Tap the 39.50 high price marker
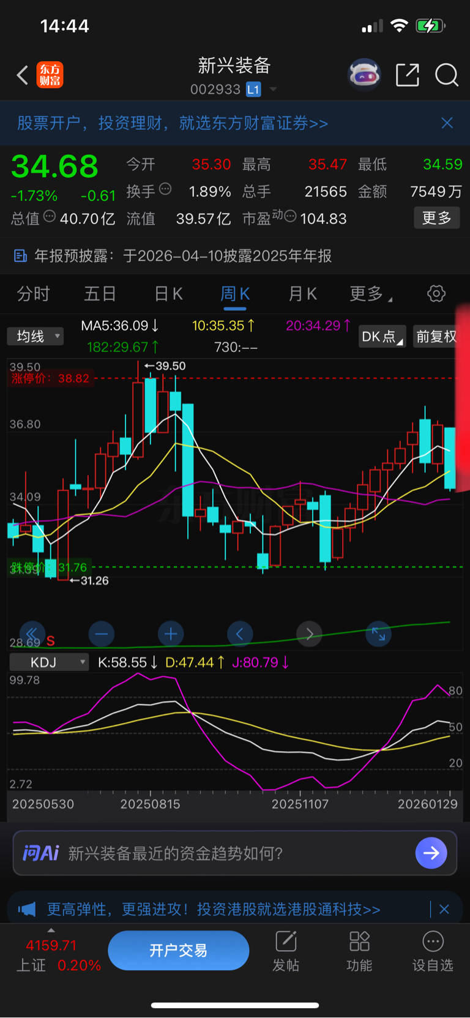Viewport: 470px width, 1018px height. point(165,365)
